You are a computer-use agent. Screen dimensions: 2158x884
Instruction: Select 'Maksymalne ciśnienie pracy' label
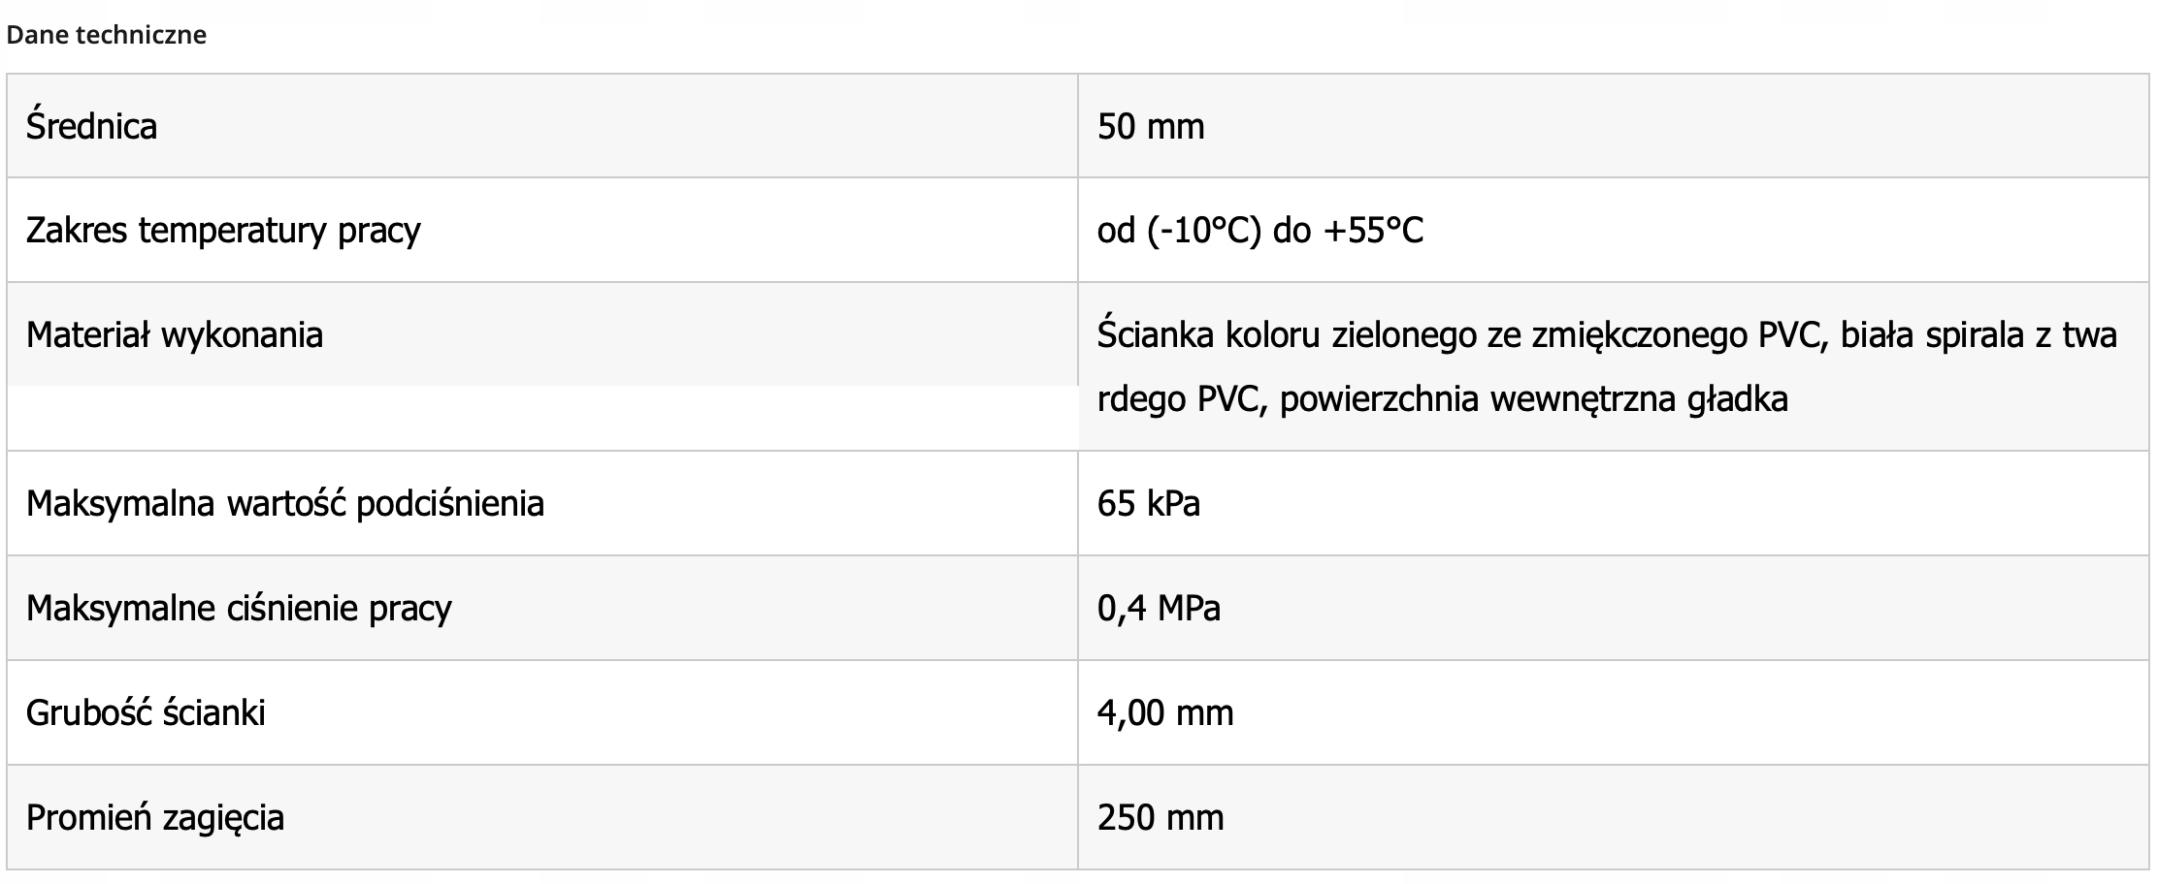click(x=239, y=608)
